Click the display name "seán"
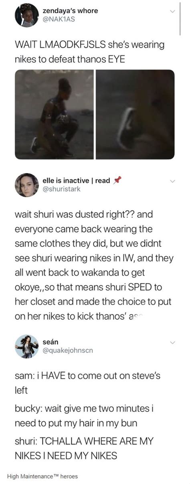Image resolution: width=190 pixels, height=484 pixels. pyautogui.click(x=51, y=342)
